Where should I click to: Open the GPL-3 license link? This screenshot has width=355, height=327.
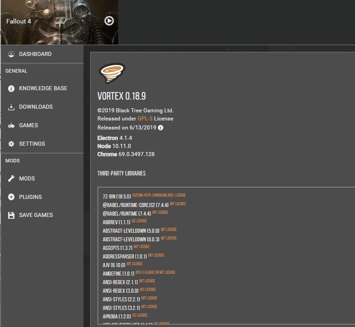[145, 119]
